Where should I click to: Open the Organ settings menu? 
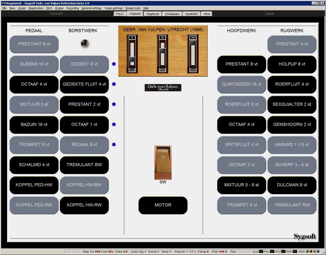[113, 8]
